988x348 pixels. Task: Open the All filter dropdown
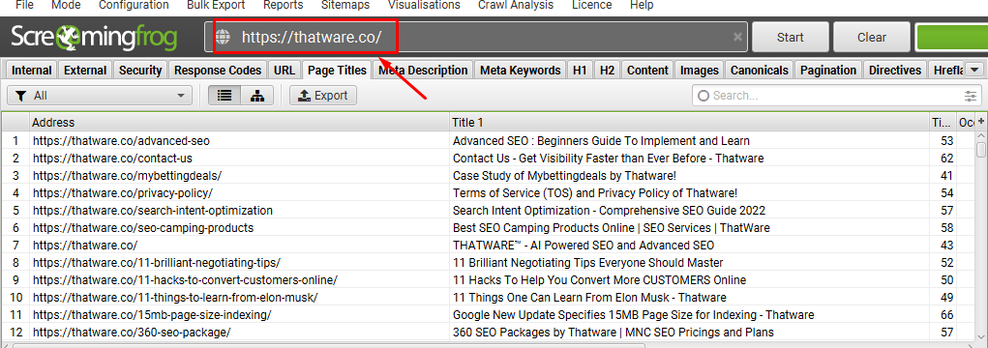click(100, 96)
